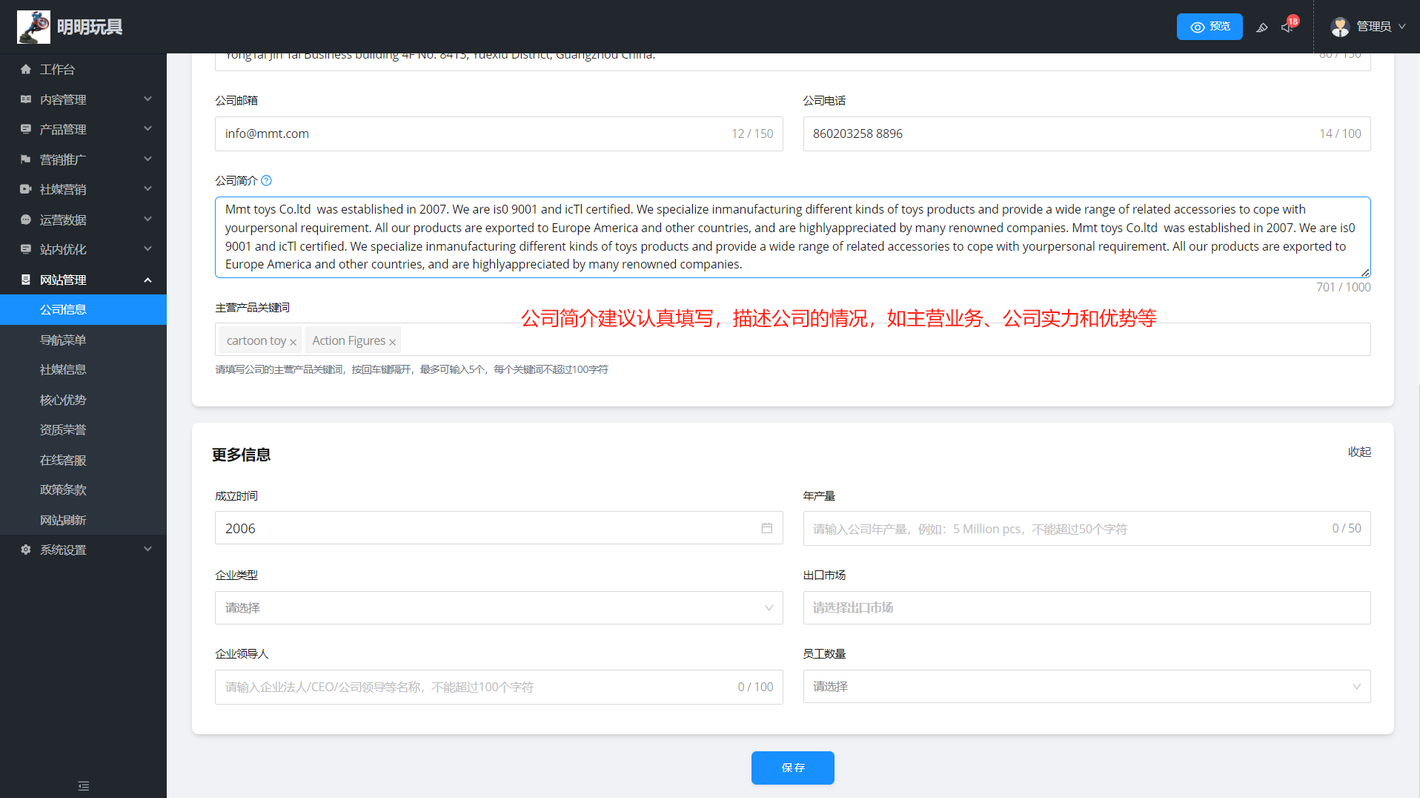Click the 成立时间 year field
The image size is (1420, 798).
499,528
